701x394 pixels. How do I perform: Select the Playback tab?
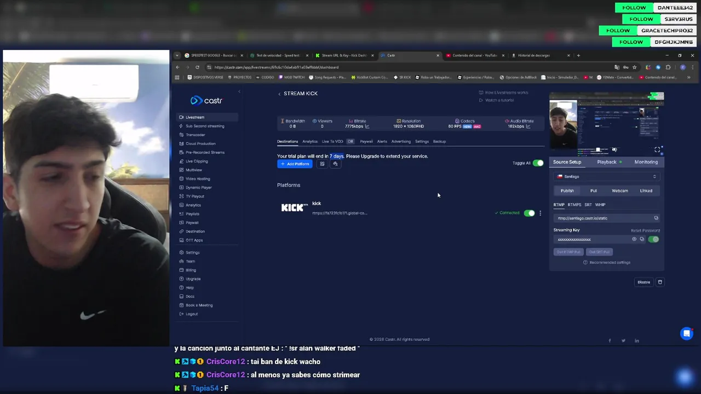pos(607,162)
